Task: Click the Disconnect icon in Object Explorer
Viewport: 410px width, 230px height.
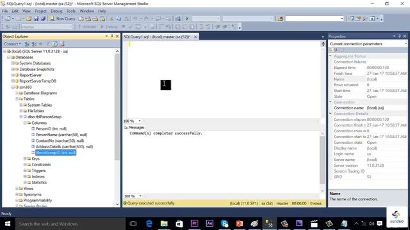Action: (x=34, y=44)
